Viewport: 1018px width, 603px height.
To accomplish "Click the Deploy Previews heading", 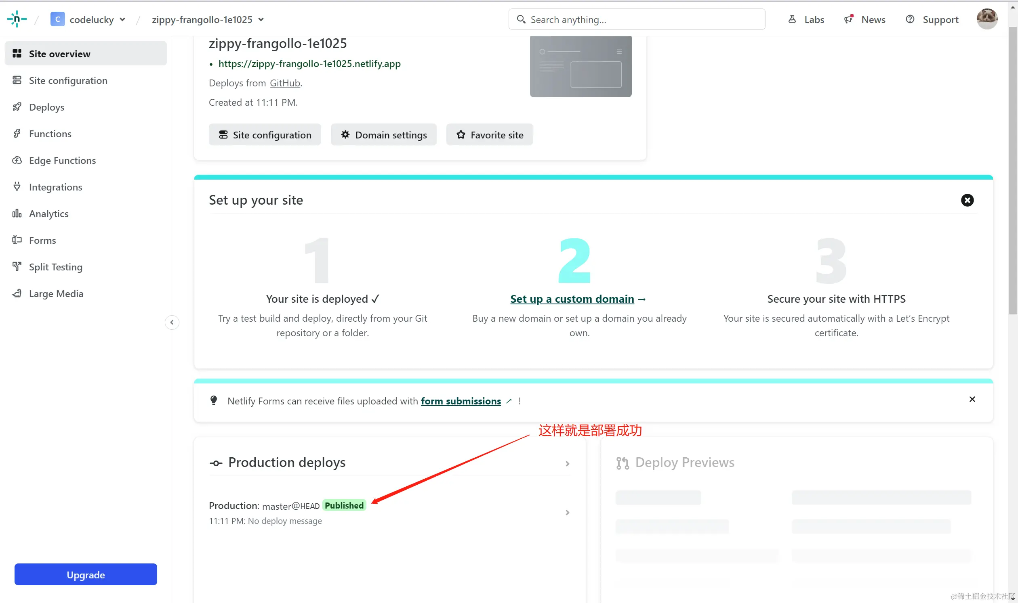I will (684, 463).
